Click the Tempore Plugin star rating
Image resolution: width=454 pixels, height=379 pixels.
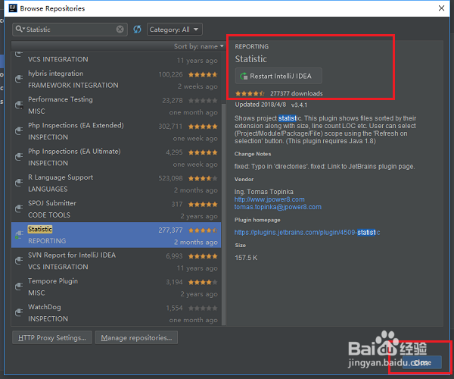[x=203, y=282]
